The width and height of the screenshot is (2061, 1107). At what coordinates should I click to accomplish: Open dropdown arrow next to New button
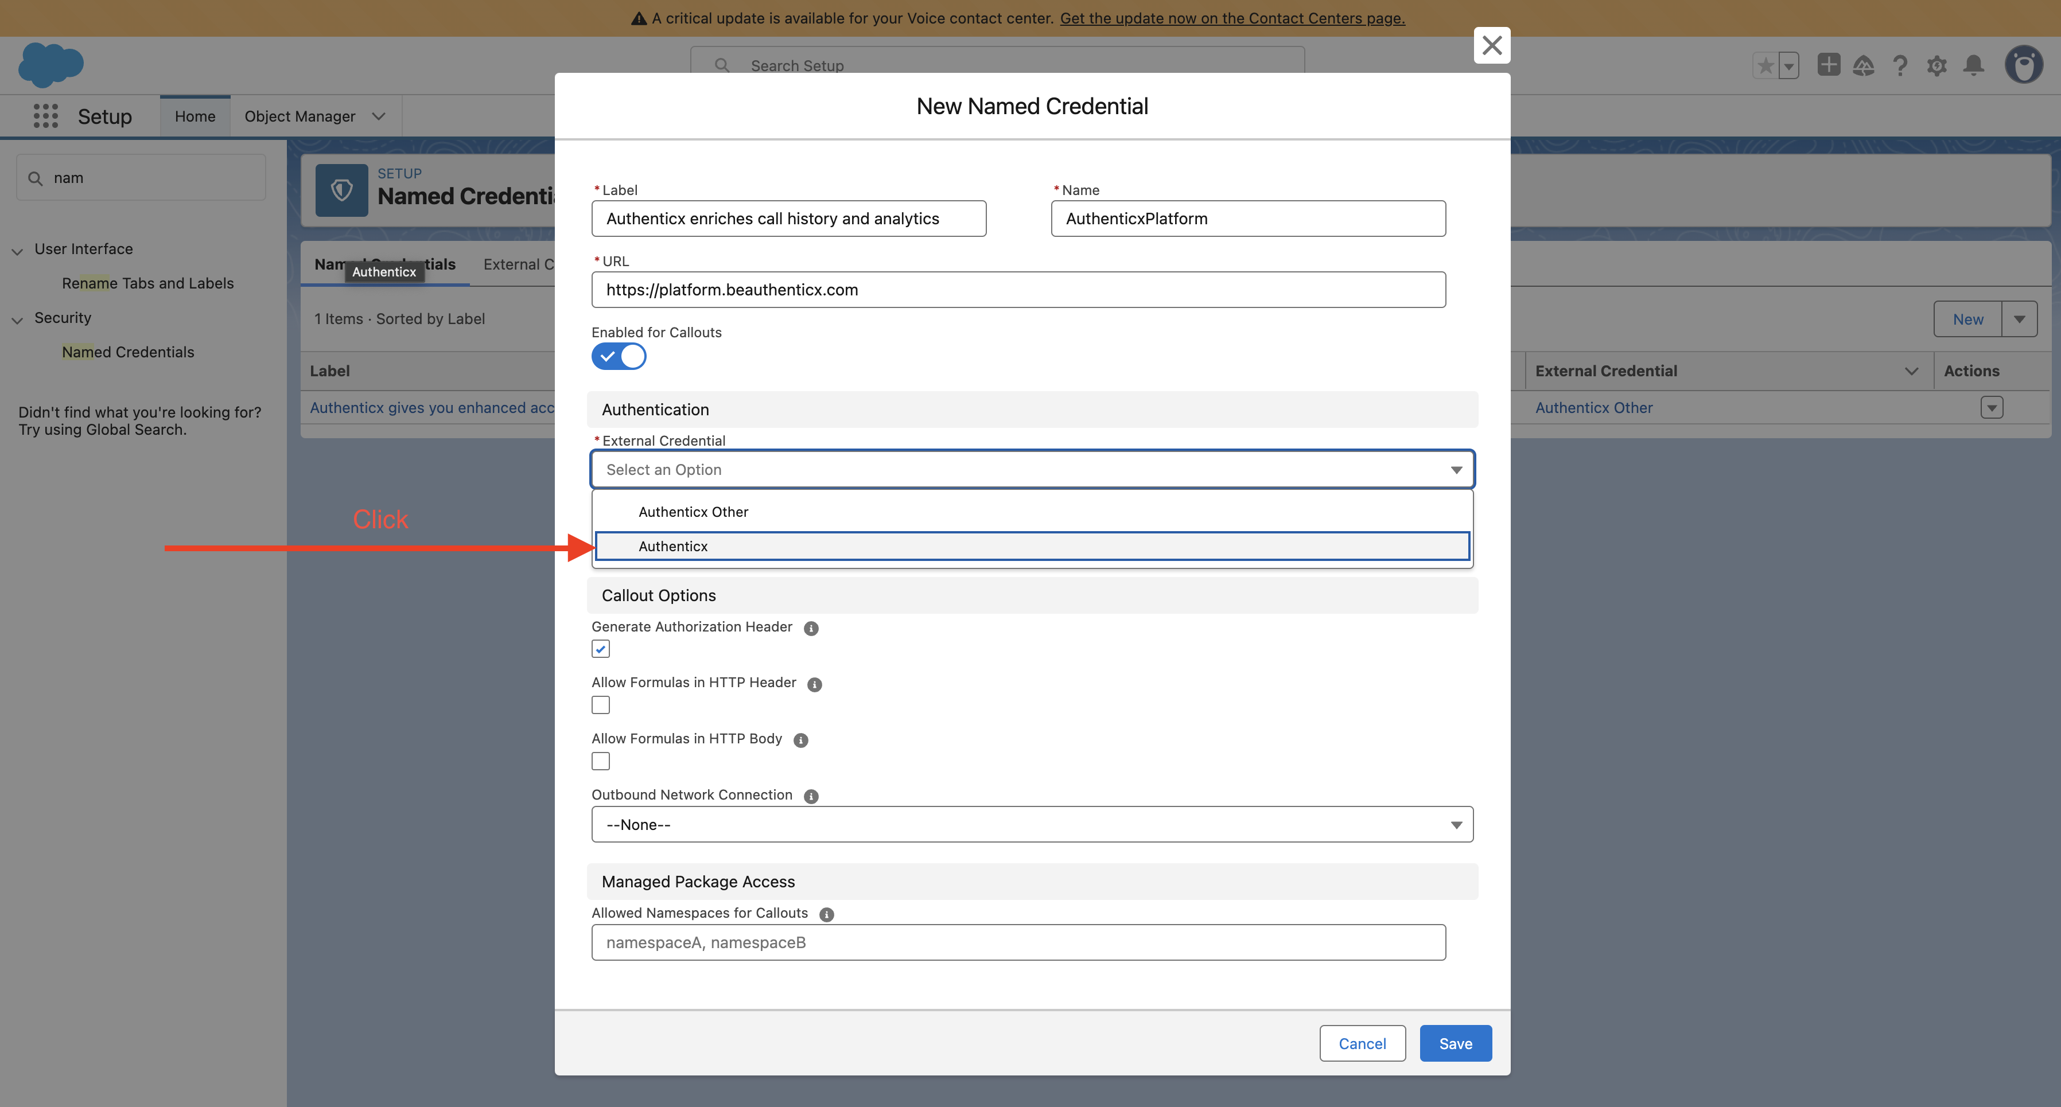2019,319
